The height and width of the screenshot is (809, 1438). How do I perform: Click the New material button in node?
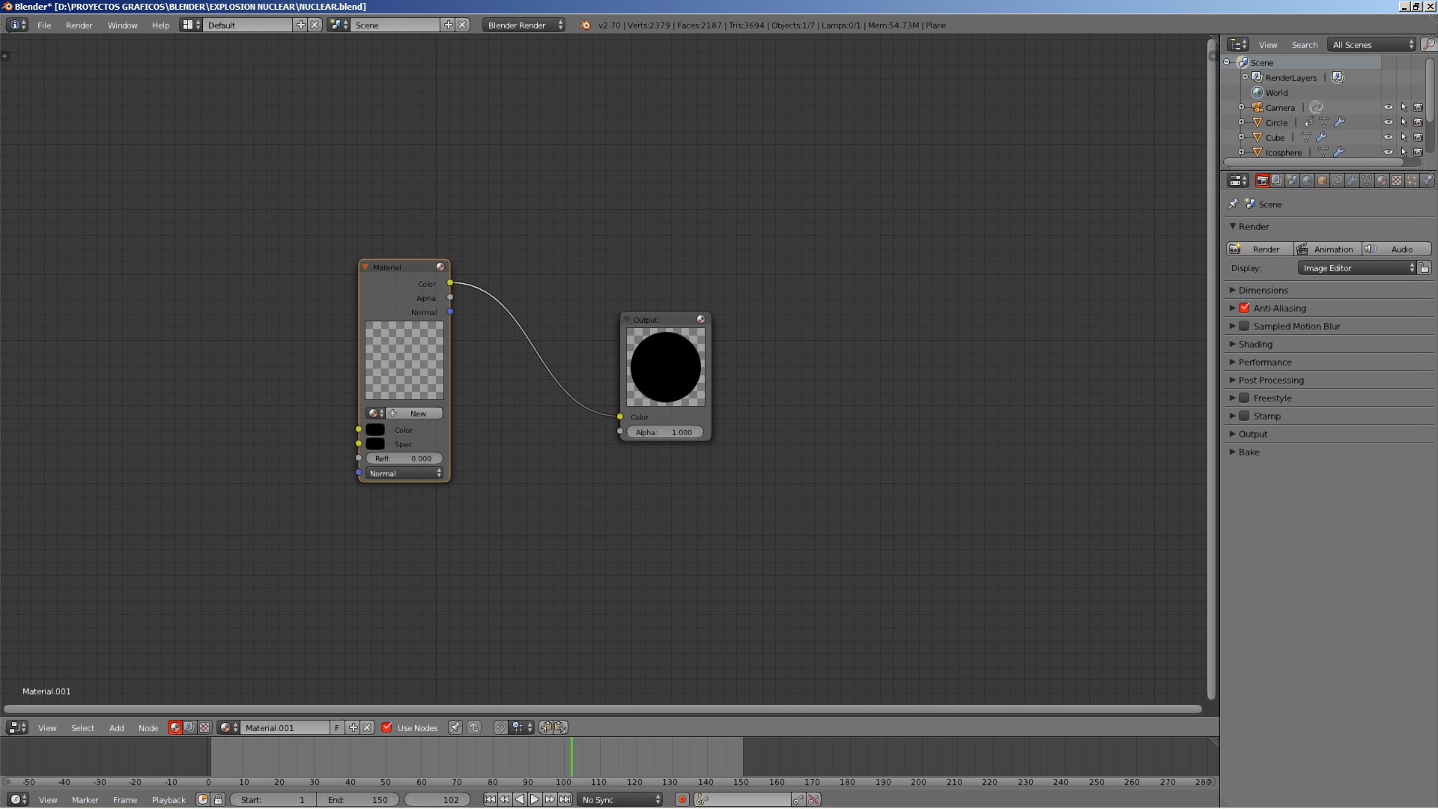414,413
